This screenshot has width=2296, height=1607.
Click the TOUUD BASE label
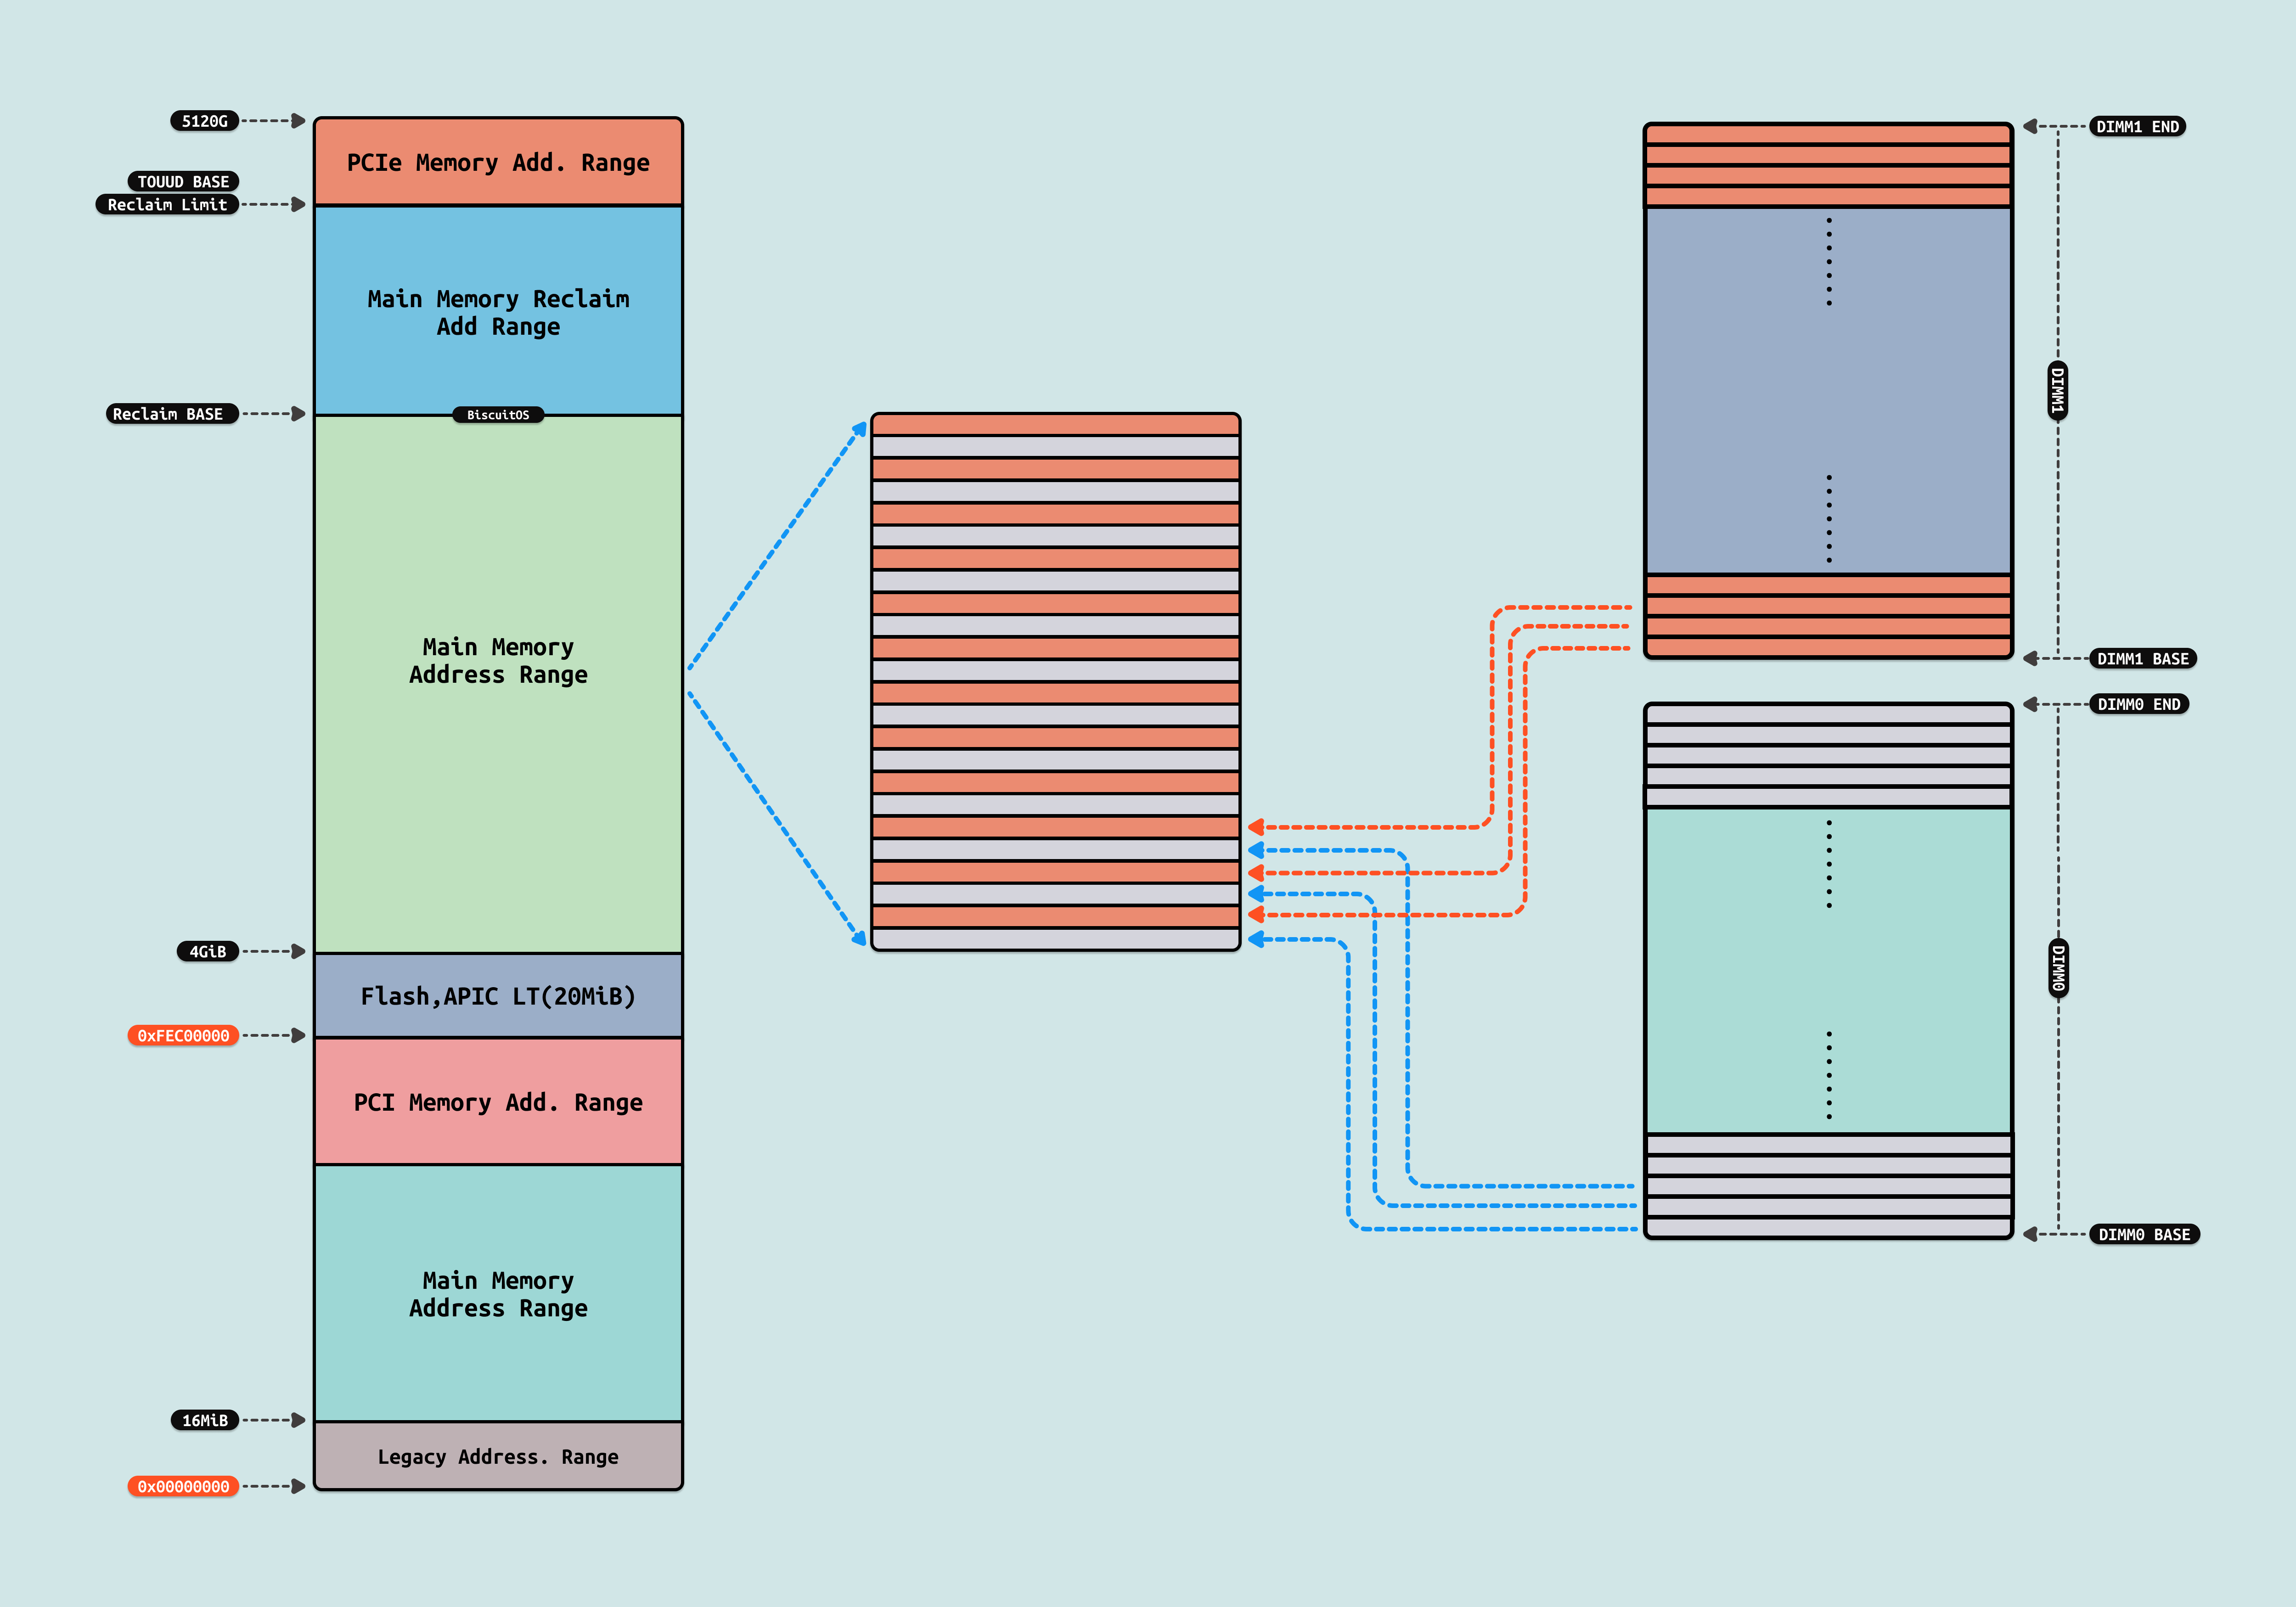(183, 181)
